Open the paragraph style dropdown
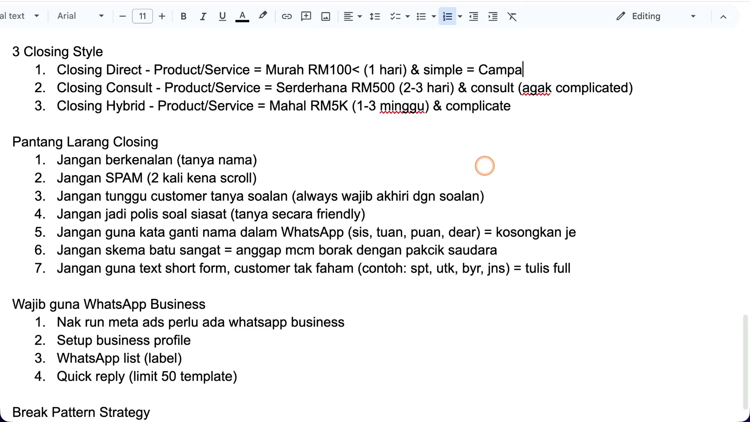The height and width of the screenshot is (422, 750). coord(20,16)
